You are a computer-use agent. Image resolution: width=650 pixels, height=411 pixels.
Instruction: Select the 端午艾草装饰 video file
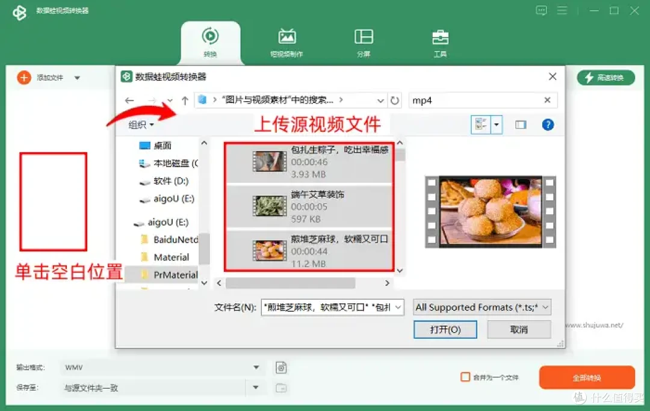pyautogui.click(x=309, y=206)
